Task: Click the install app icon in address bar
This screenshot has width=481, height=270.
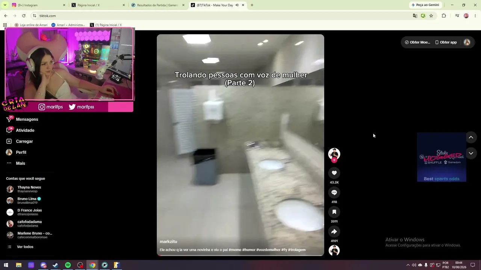Action: pos(423,16)
